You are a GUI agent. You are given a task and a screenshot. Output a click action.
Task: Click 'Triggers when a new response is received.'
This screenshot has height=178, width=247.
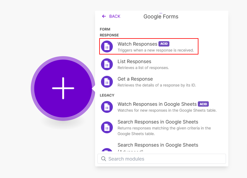156,50
